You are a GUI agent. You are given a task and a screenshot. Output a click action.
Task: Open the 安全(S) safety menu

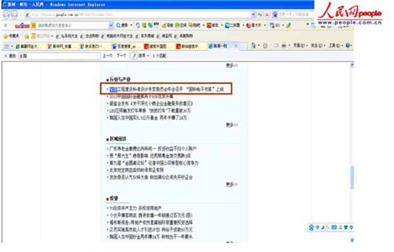(318, 46)
